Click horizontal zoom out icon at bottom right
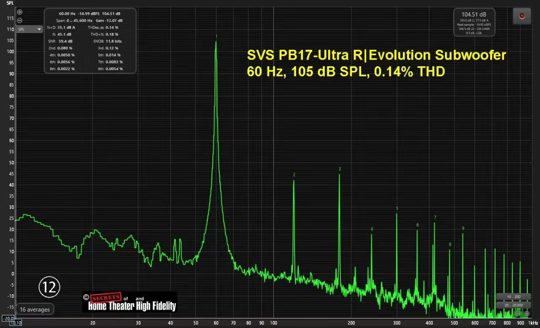The height and width of the screenshot is (328, 540). click(518, 314)
